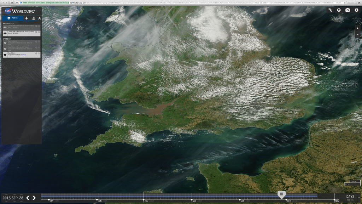Screen dimensions: 362x204
Task: Remove the Terra/MODIS base layer
Action: [x=39, y=32]
